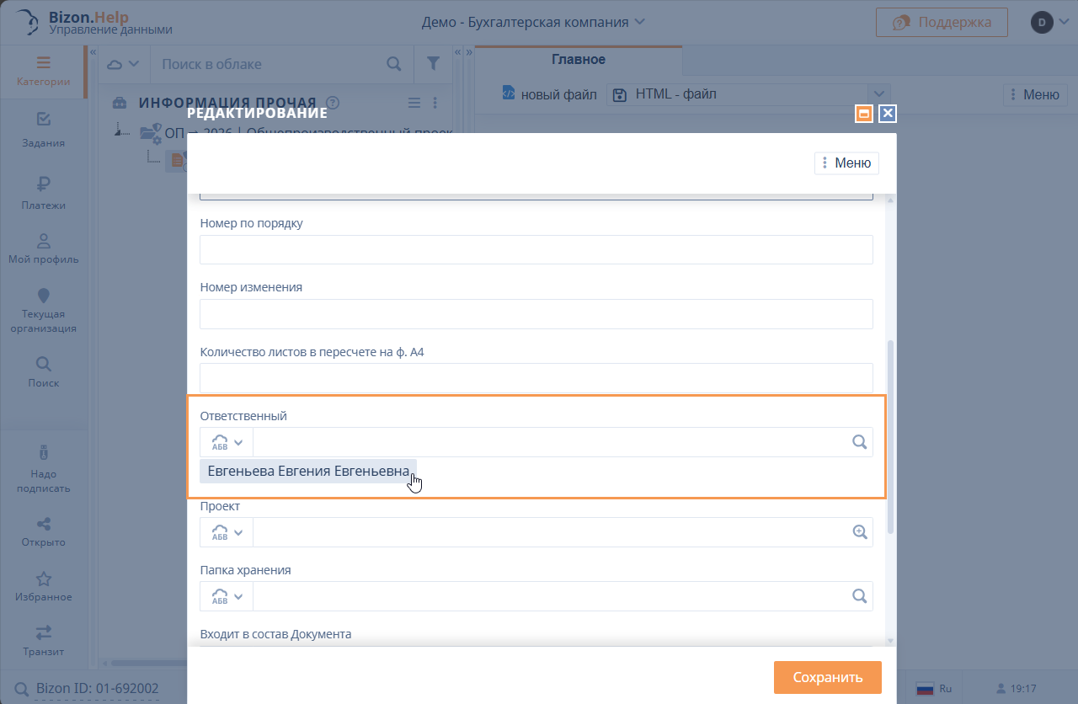1078x704 pixels.
Task: Click the Номер по порядку input field
Action: click(536, 250)
